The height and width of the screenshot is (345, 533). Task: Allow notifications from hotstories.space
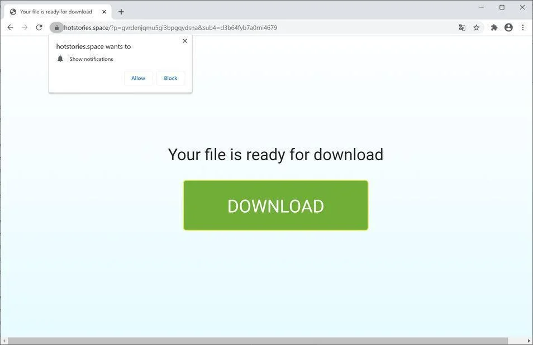point(139,78)
